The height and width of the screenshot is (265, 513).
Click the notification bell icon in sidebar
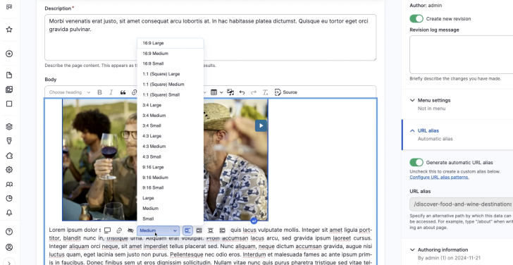(9, 213)
